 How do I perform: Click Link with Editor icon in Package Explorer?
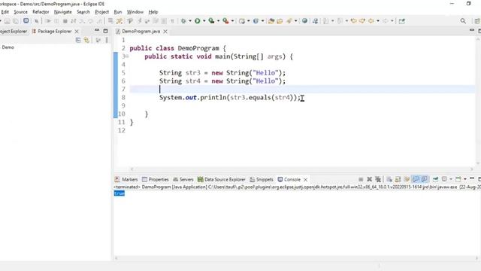[x=87, y=40]
